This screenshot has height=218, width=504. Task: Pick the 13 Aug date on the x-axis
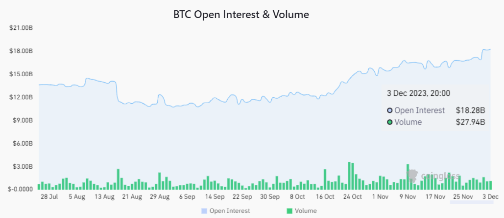(x=105, y=196)
